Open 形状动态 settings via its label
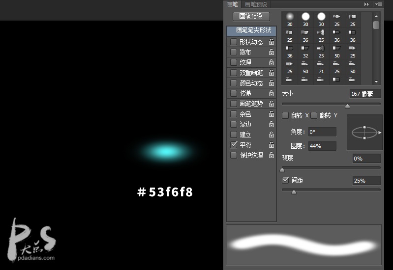This screenshot has height=270, width=393. (x=251, y=42)
